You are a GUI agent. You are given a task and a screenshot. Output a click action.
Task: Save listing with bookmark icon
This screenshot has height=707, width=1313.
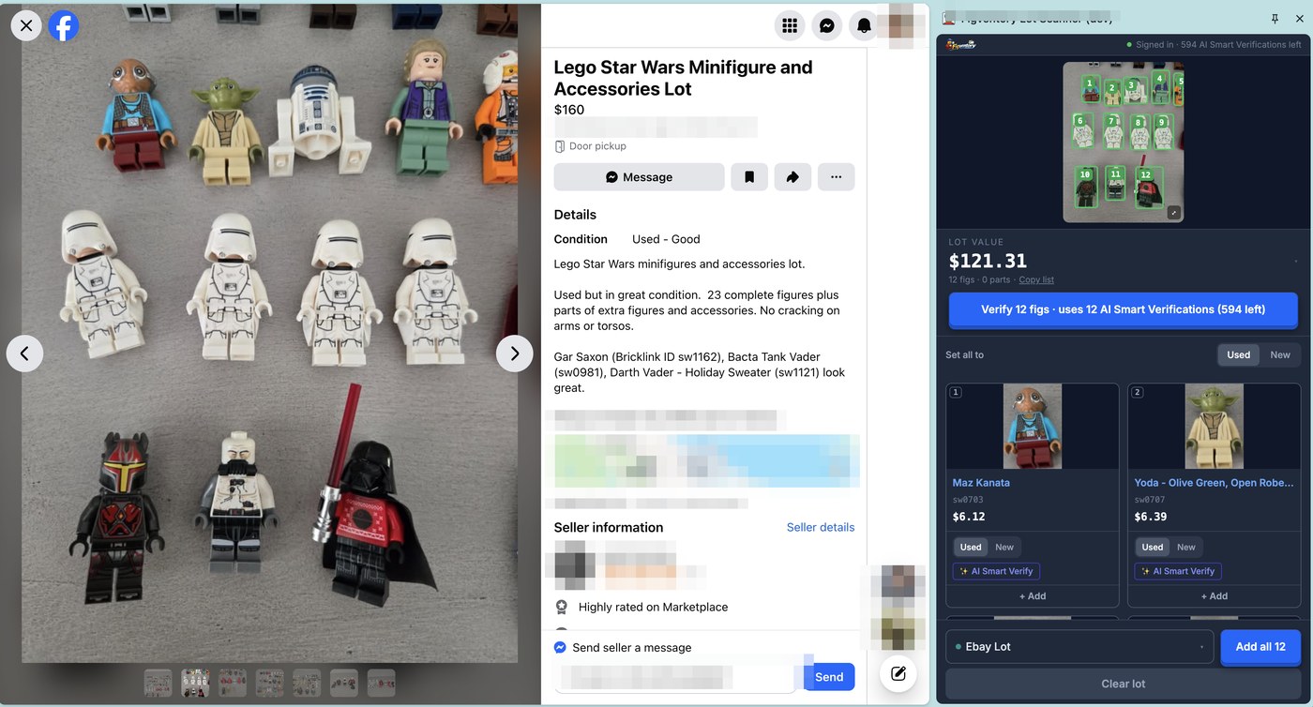[x=749, y=177]
